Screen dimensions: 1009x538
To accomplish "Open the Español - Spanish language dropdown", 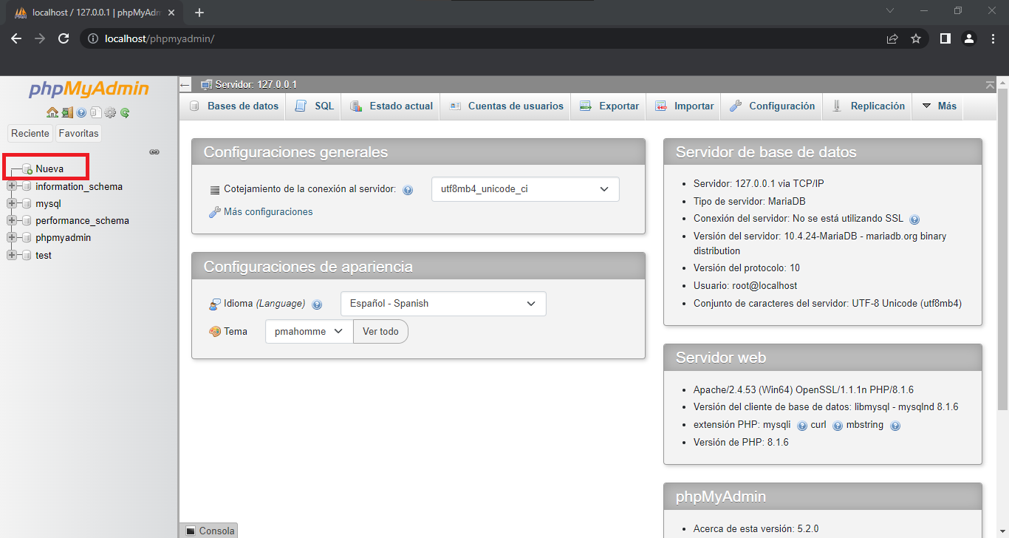I will (443, 304).
